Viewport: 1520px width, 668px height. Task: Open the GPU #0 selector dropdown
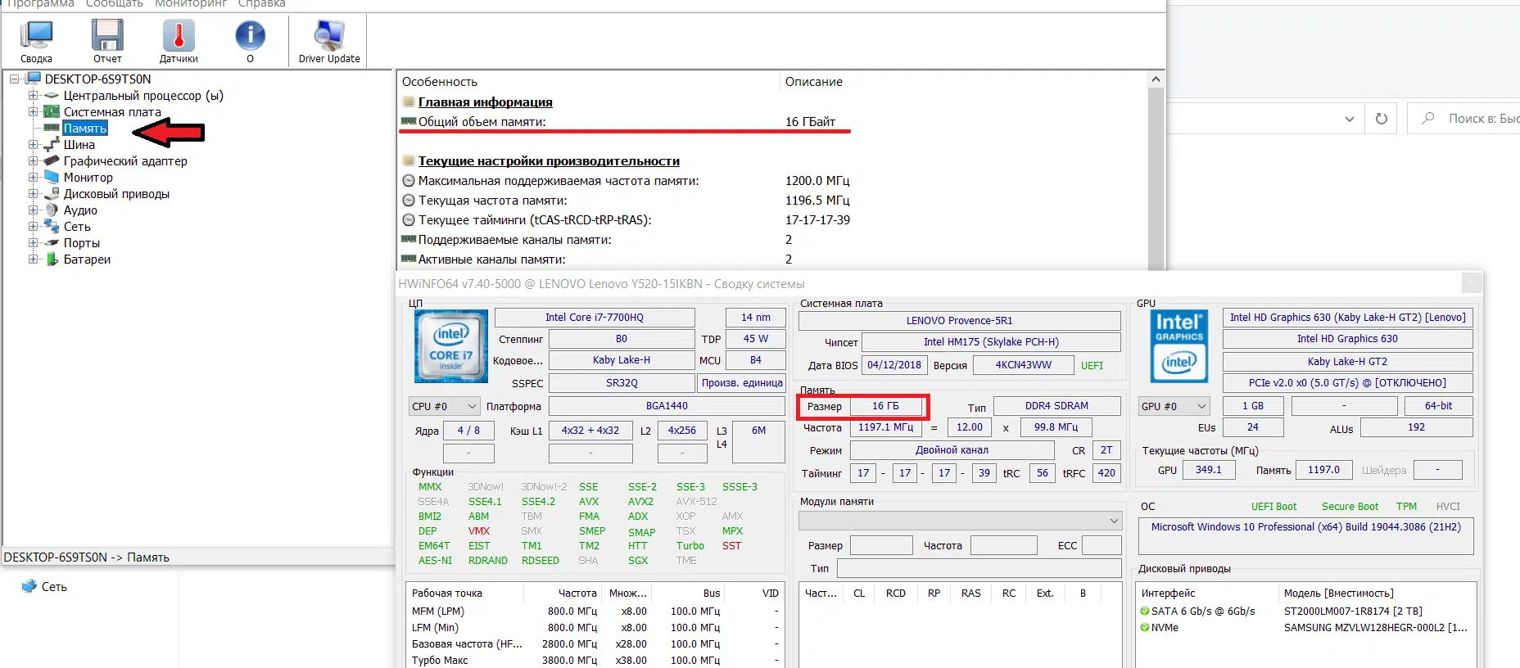(x=1174, y=407)
